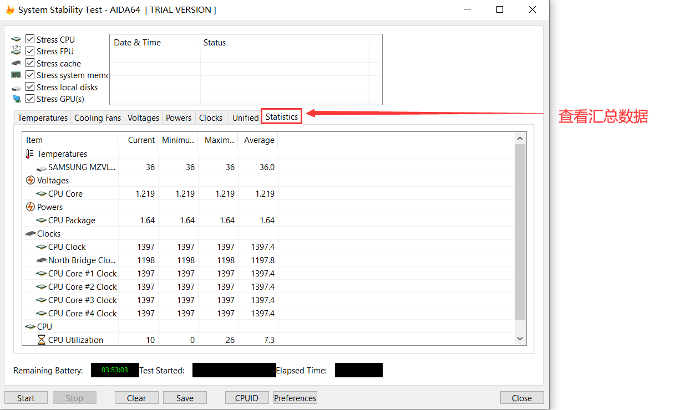Switch to the Temperatures tab

point(43,117)
